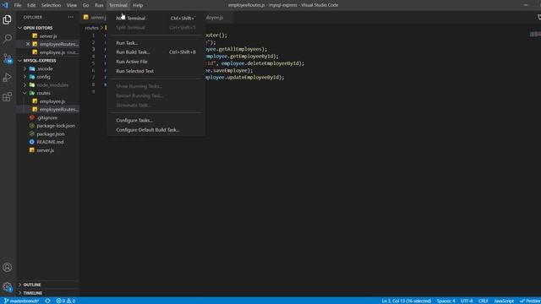Open the Edit menu
This screenshot has width=541, height=304.
31,5
